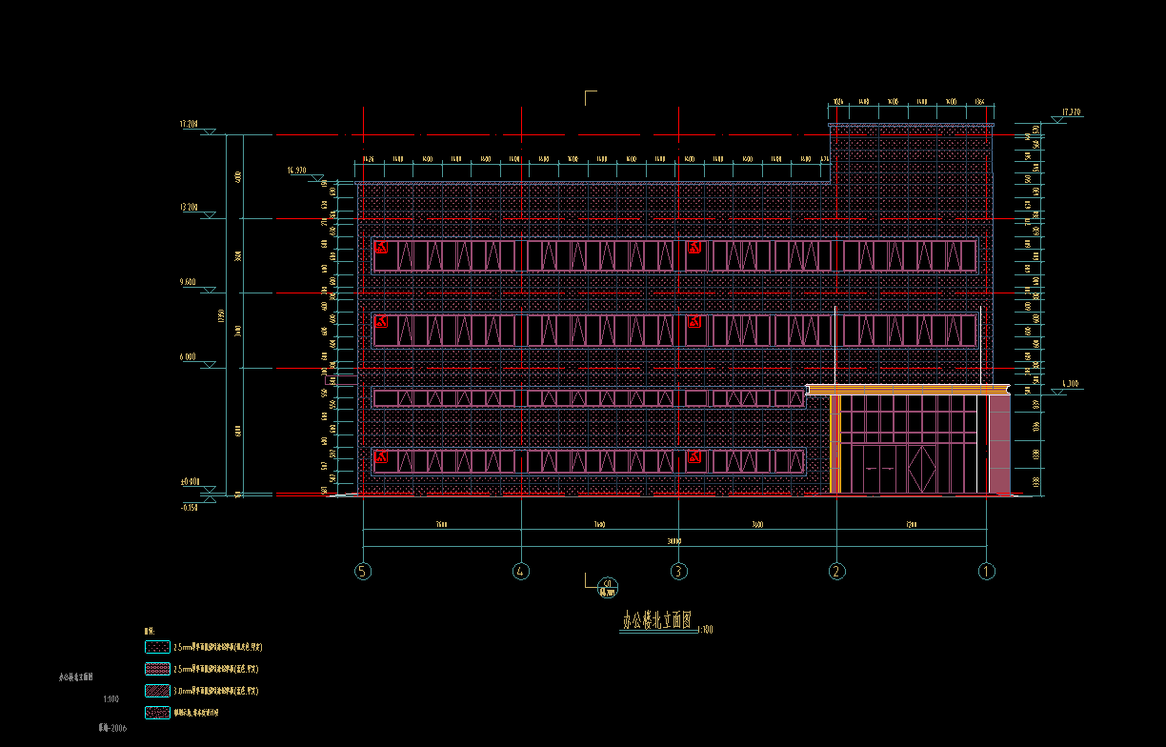Click the 9.600 elevation label
The height and width of the screenshot is (747, 1166).
[x=189, y=282]
